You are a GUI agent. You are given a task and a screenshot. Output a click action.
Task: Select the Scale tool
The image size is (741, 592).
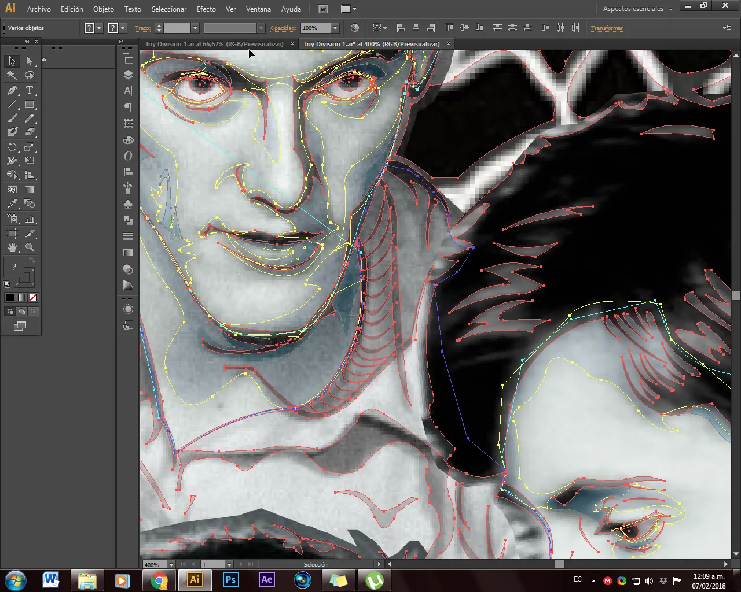click(30, 147)
